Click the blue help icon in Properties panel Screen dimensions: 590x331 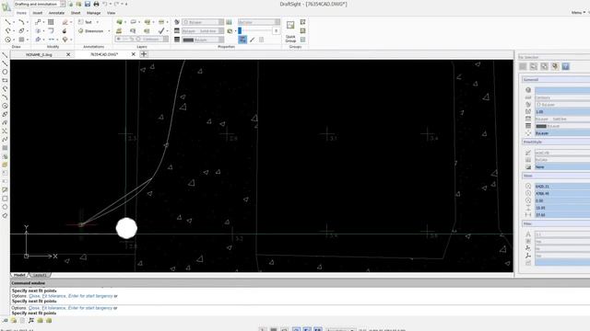pos(565,66)
